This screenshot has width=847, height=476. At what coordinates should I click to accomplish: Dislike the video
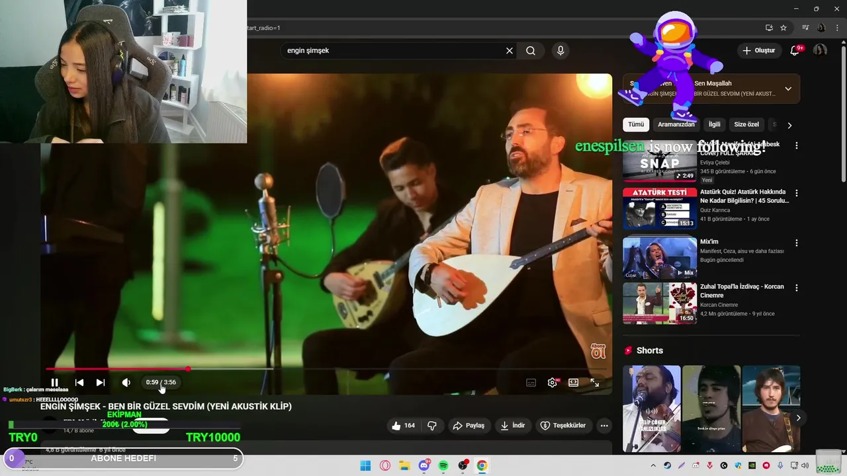click(432, 426)
